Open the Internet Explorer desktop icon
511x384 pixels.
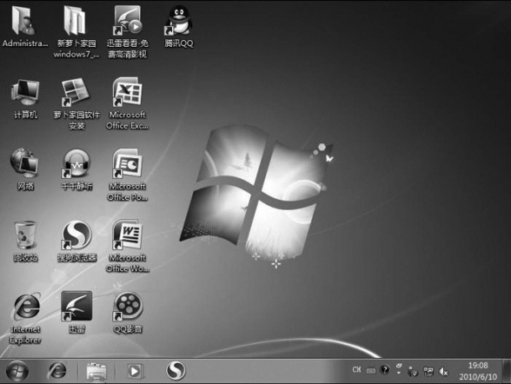(25, 318)
